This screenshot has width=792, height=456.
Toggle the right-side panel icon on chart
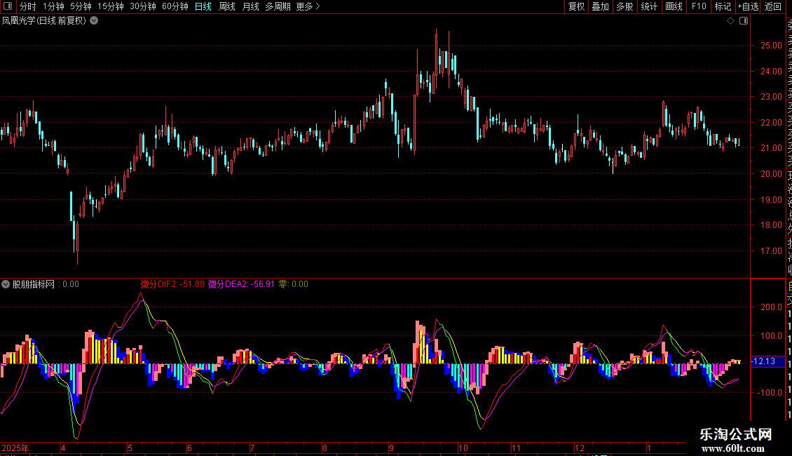[x=743, y=21]
